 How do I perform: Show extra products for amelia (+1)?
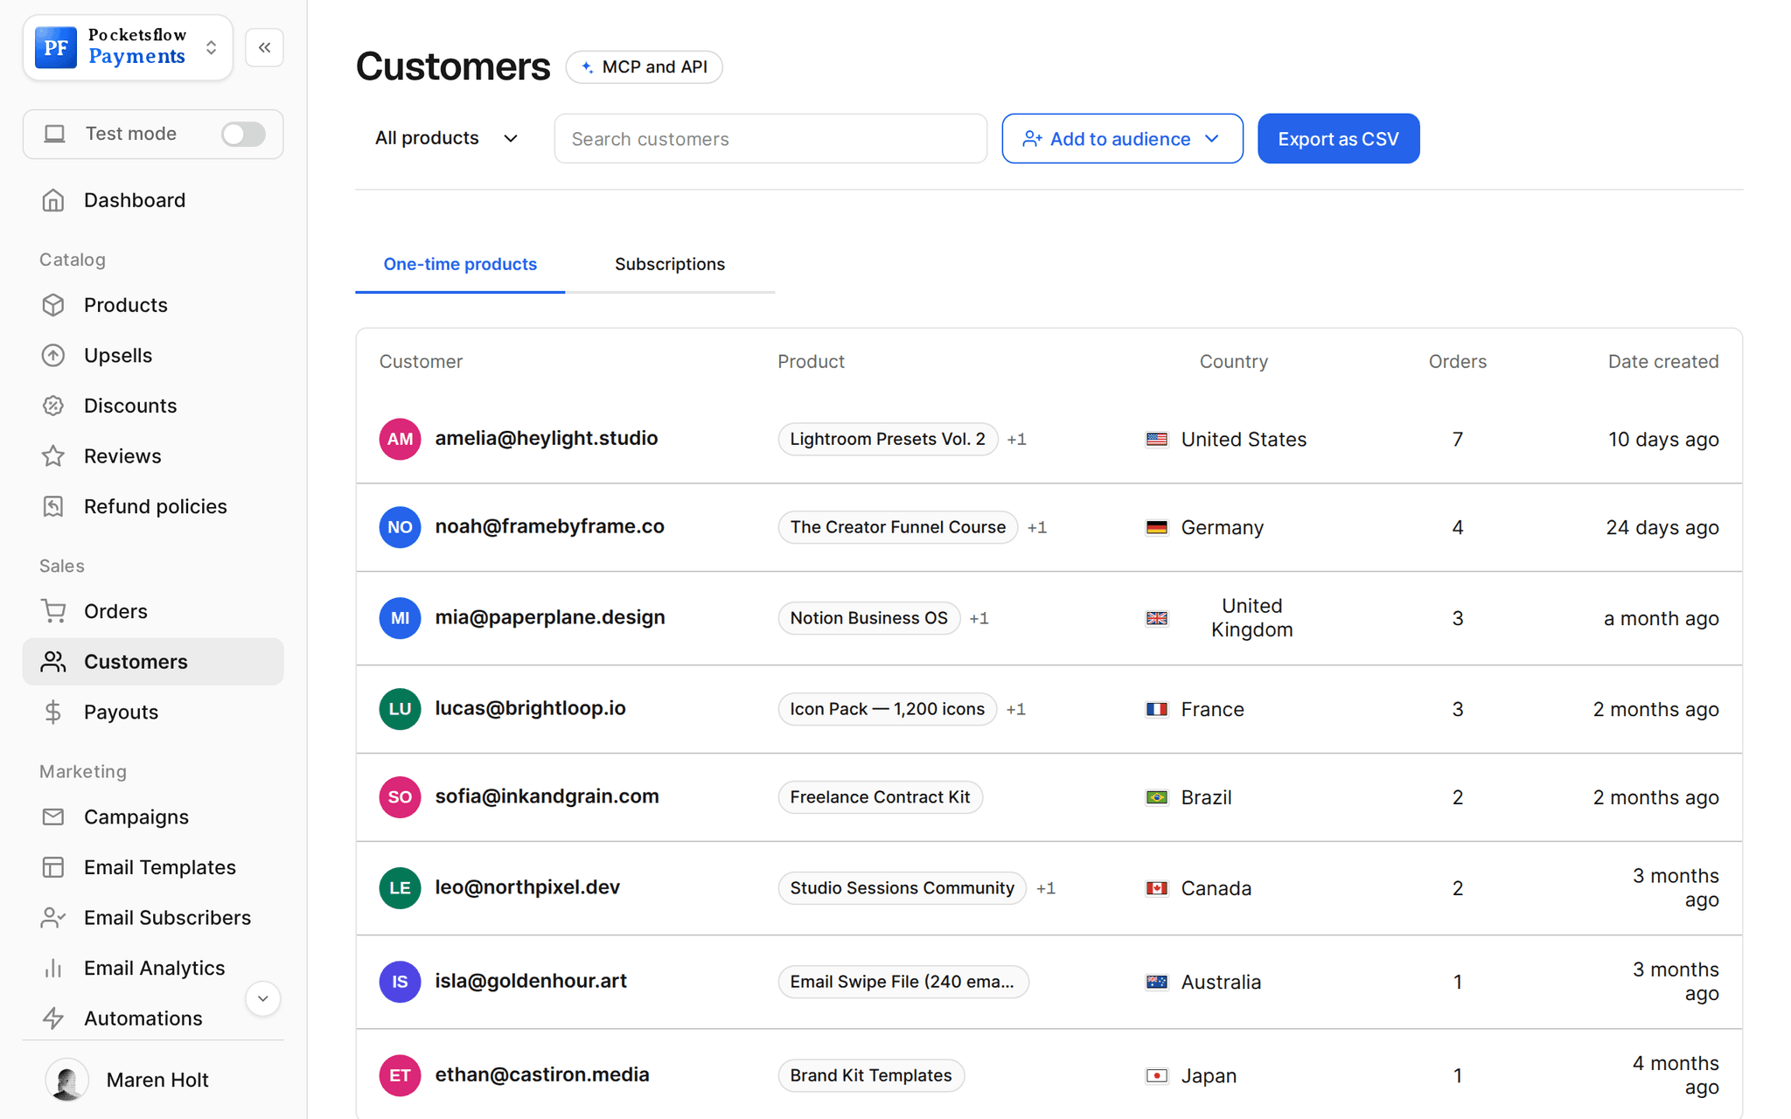point(1016,439)
